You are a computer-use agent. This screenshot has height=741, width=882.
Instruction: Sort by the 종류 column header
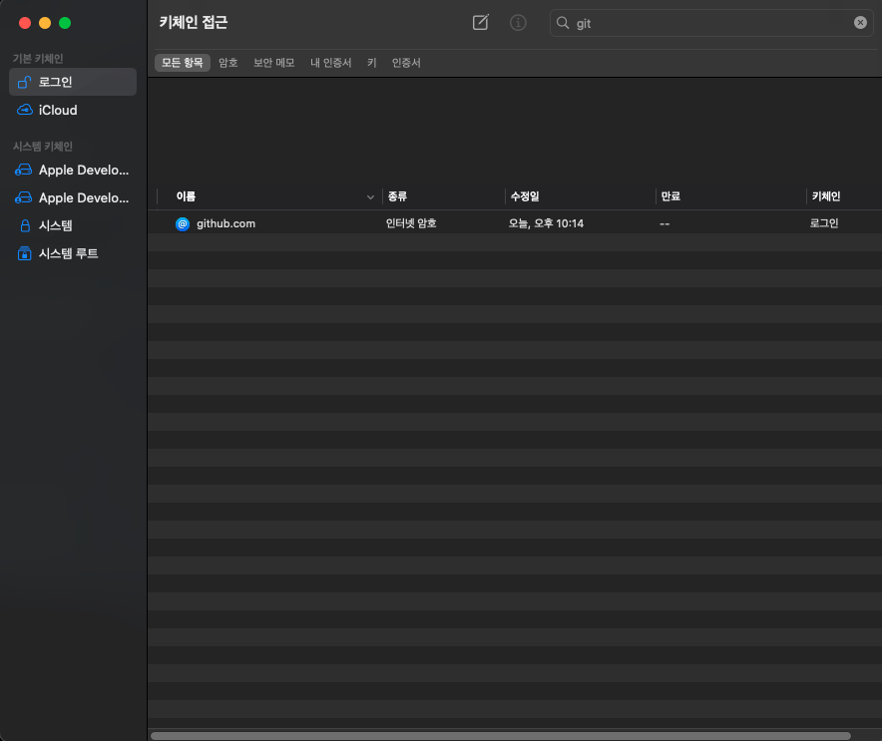click(x=444, y=196)
